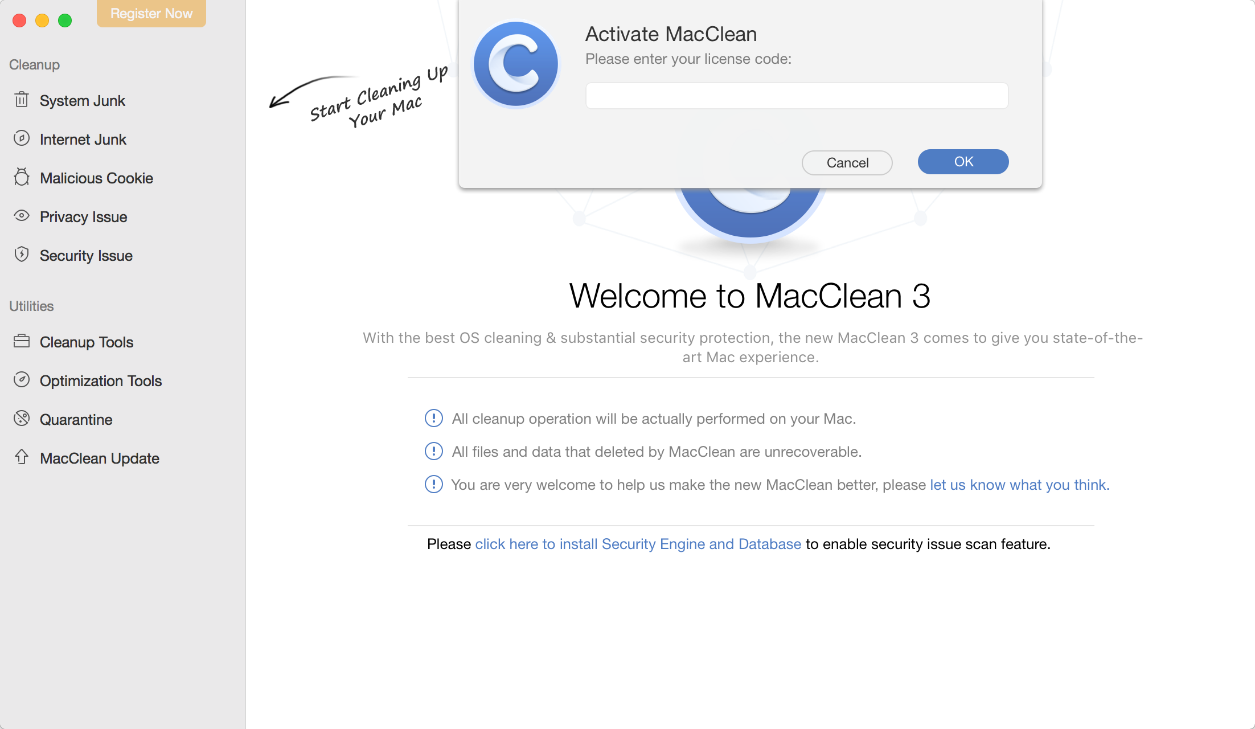Click the Security Issue sidebar icon
Screen dimensions: 1255x729
[22, 255]
